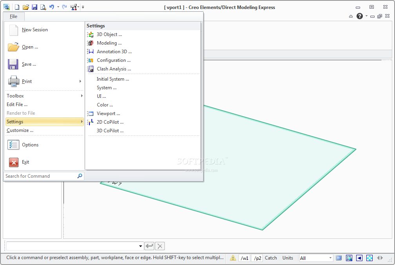Open the Undo history dropdown arrow

point(58,7)
